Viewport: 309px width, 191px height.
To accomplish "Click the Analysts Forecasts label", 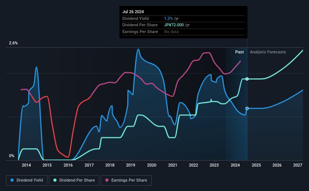I will point(268,52).
